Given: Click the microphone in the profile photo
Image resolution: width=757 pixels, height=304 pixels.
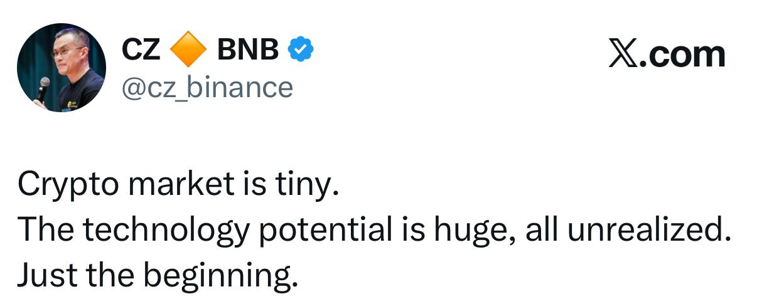Looking at the screenshot, I should pyautogui.click(x=43, y=87).
